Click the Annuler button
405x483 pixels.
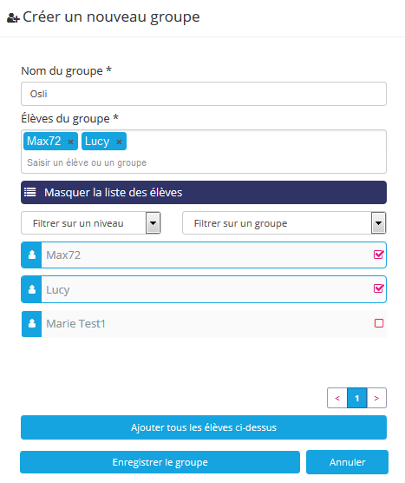(x=347, y=462)
